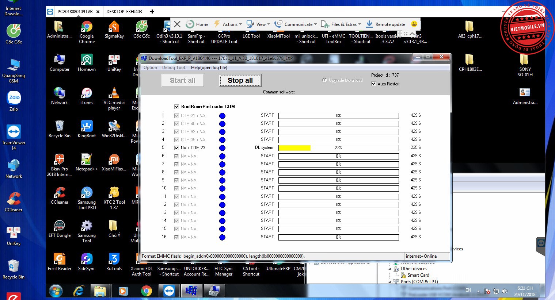Close the TeamViewer toolbar with X icon
The width and height of the screenshot is (555, 300).
[x=177, y=24]
